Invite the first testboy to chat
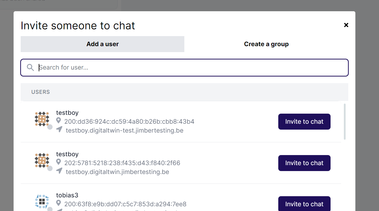 (x=304, y=121)
